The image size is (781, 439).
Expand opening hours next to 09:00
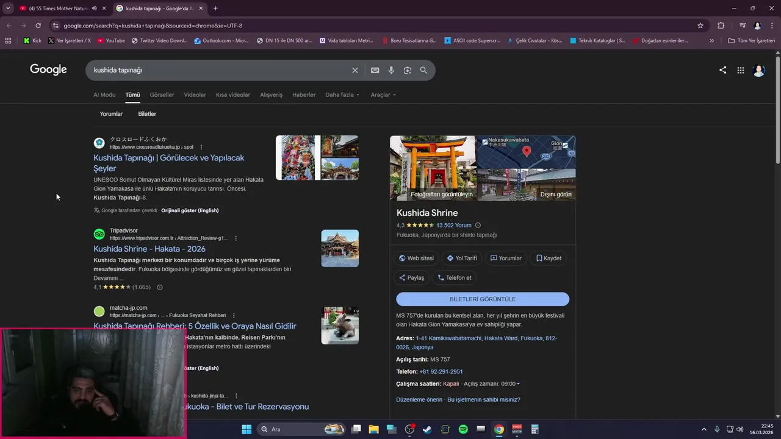pos(518,384)
